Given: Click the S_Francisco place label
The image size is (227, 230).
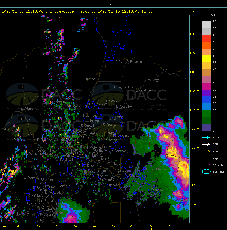Looking at the screenshot, I should pyautogui.click(x=98, y=104).
